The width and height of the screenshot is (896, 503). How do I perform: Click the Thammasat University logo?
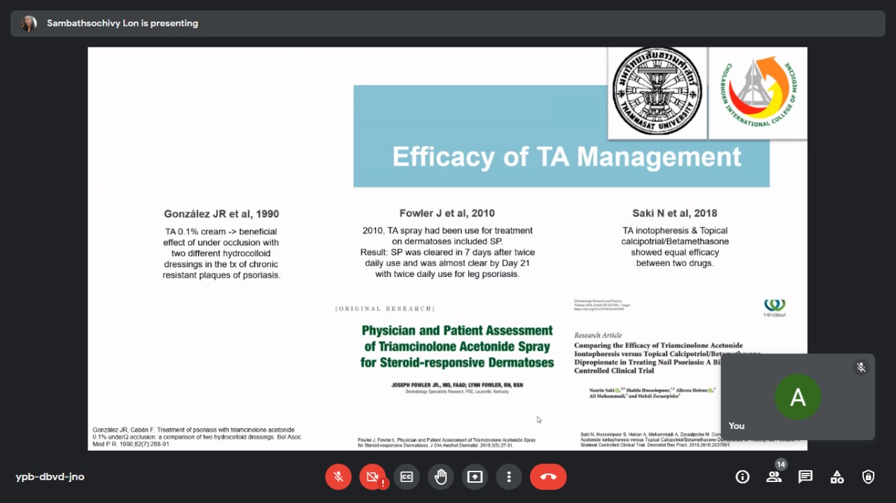point(657,92)
